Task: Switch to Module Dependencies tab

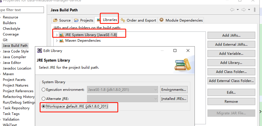Action: tap(181, 20)
